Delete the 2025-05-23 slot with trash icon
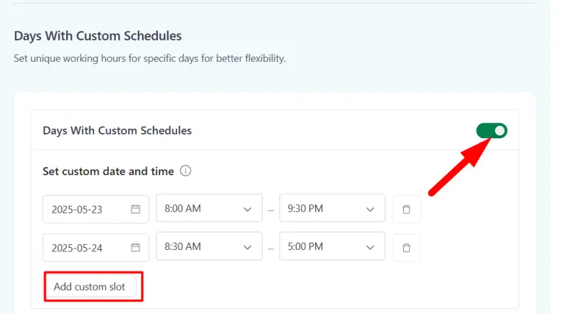Image resolution: width=564 pixels, height=314 pixels. (406, 209)
